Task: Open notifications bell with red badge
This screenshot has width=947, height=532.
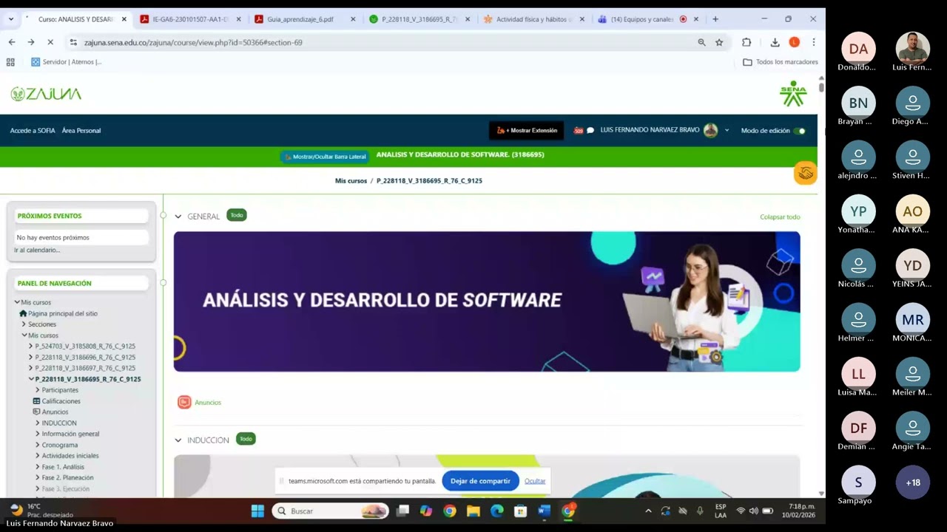Action: pyautogui.click(x=579, y=130)
